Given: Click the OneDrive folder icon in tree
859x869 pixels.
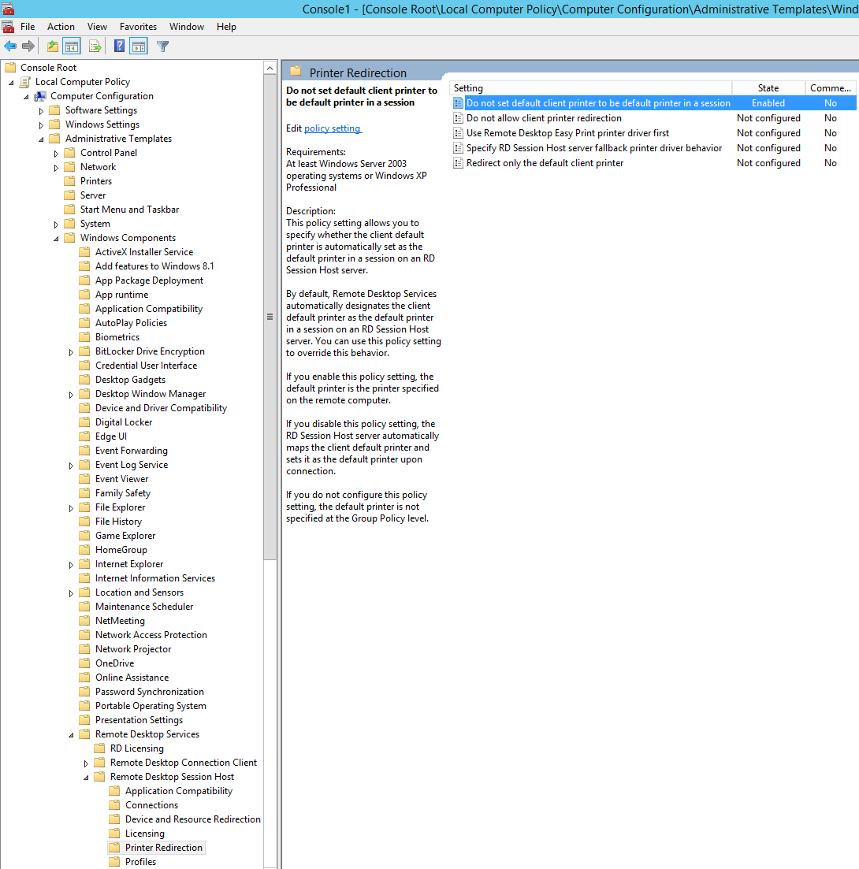Looking at the screenshot, I should [x=85, y=663].
